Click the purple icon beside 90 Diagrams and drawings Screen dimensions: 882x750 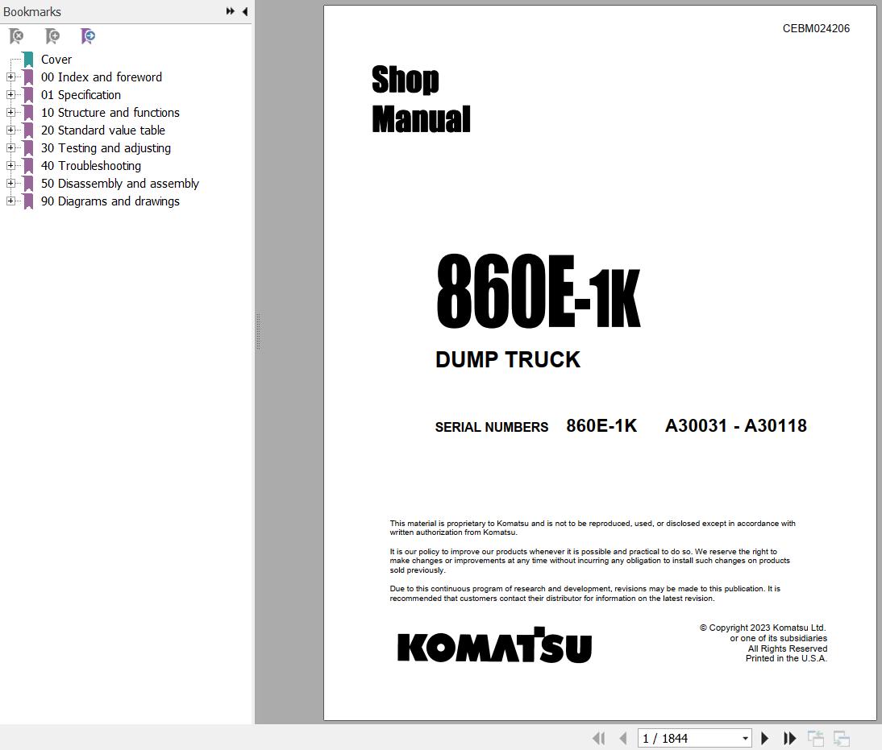pos(28,201)
